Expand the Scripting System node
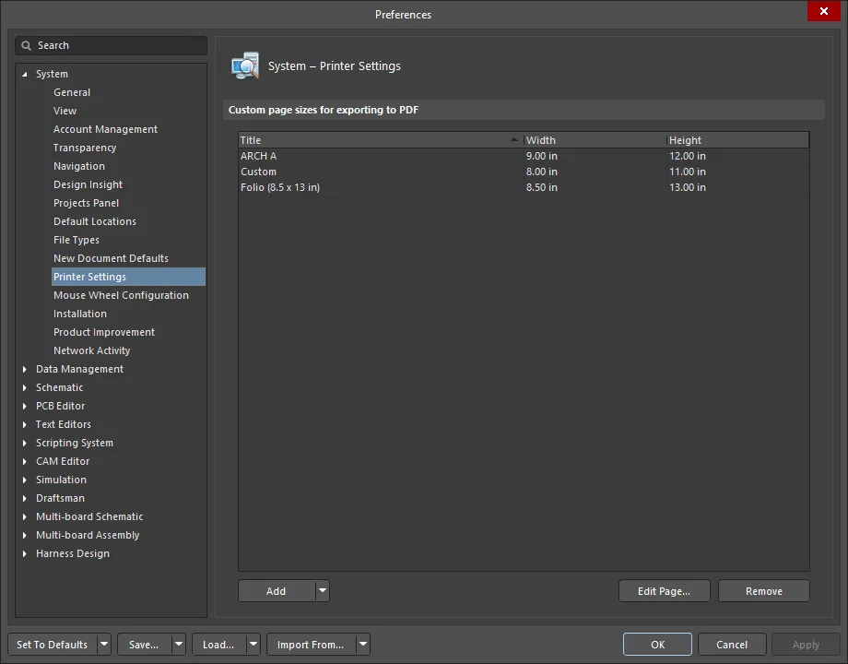This screenshot has width=848, height=664. pyautogui.click(x=24, y=443)
